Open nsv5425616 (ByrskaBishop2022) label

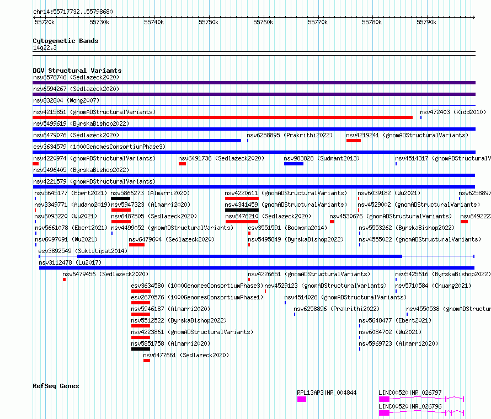pos(443,274)
